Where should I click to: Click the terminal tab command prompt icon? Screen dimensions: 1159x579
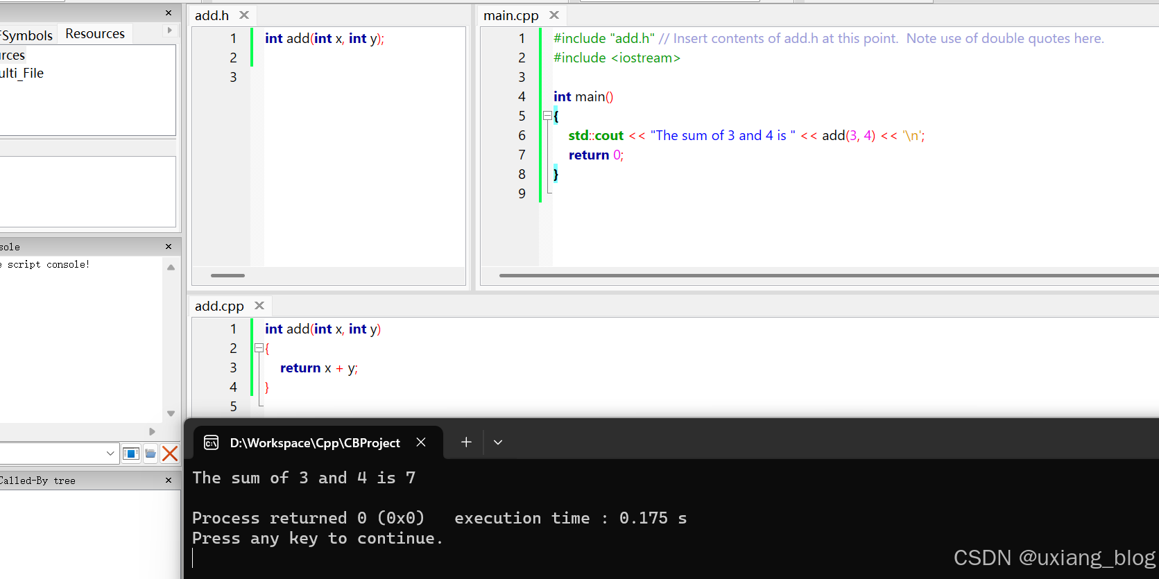212,442
